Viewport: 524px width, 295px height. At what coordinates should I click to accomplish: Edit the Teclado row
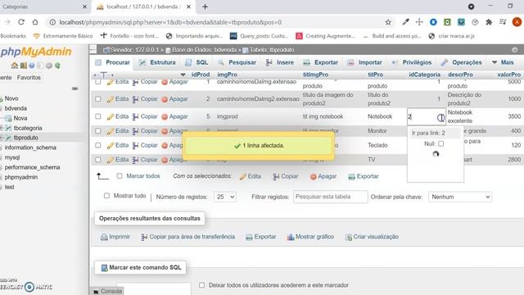(118, 145)
